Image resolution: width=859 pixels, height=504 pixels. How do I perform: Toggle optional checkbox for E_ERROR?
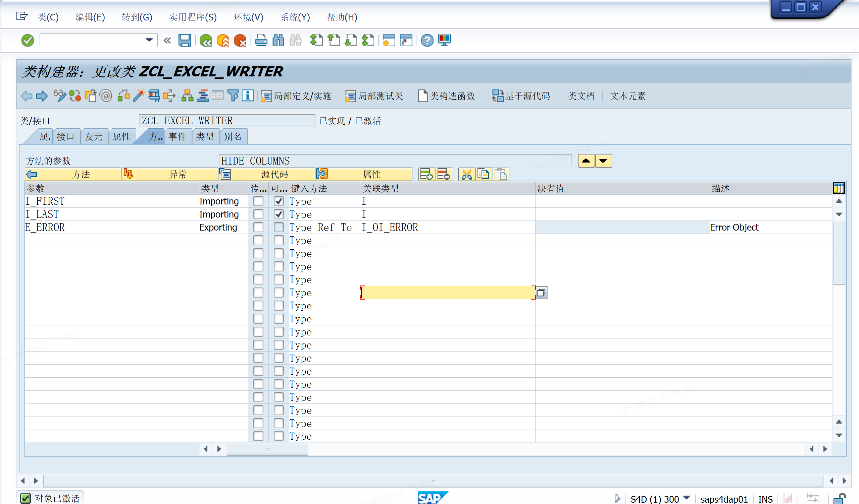(279, 227)
